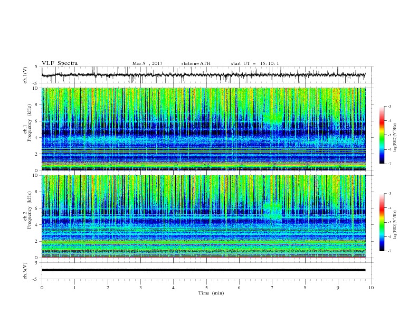This screenshot has height=323, width=418.
Task: Click the ch.2 colorbar 'log(PSD)(V²/Hz)' label
Action: 395,225
